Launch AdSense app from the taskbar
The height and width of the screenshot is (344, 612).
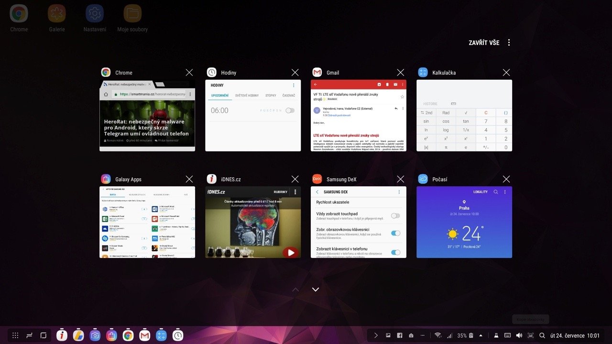coord(79,335)
